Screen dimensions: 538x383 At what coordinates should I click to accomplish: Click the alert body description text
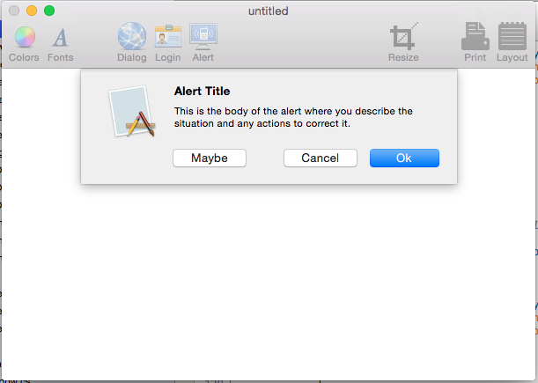(293, 117)
